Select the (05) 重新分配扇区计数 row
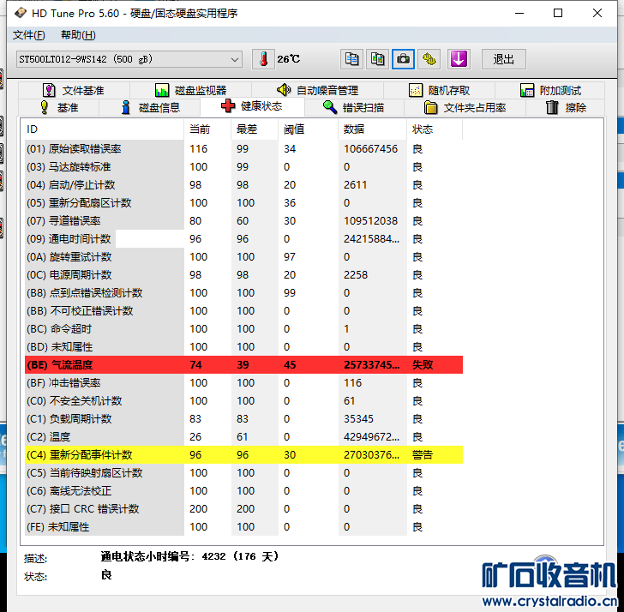The image size is (624, 612). click(x=243, y=203)
